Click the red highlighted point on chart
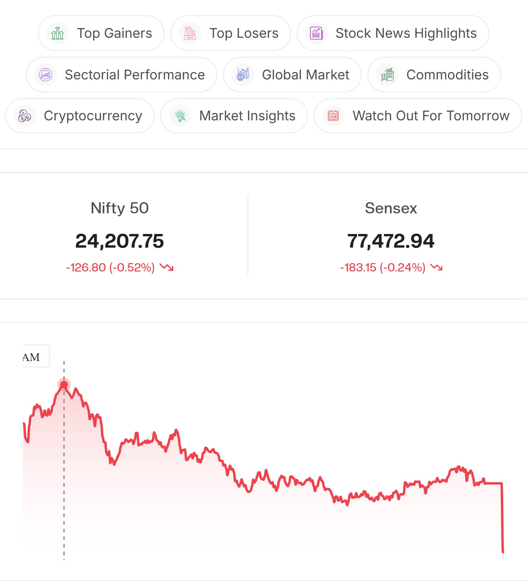Image resolution: width=527 pixels, height=581 pixels. click(64, 385)
